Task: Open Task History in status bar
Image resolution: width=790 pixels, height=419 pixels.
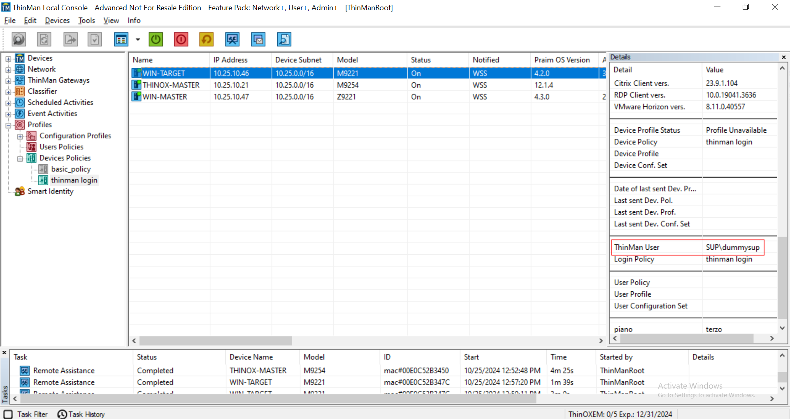Action: click(x=81, y=414)
